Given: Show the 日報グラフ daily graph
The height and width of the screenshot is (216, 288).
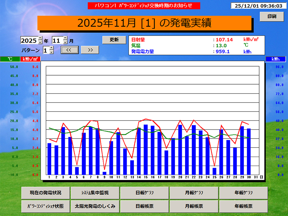Looking at the screenshot, I should pos(145,193).
